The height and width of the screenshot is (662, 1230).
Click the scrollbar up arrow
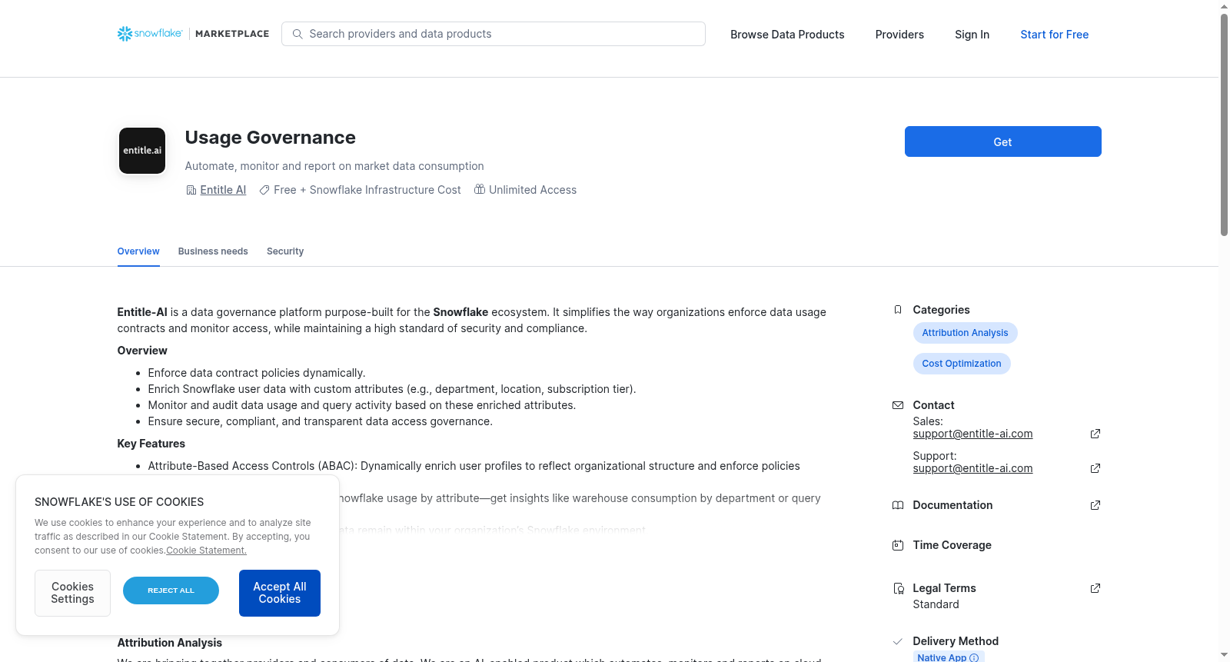click(x=1224, y=6)
